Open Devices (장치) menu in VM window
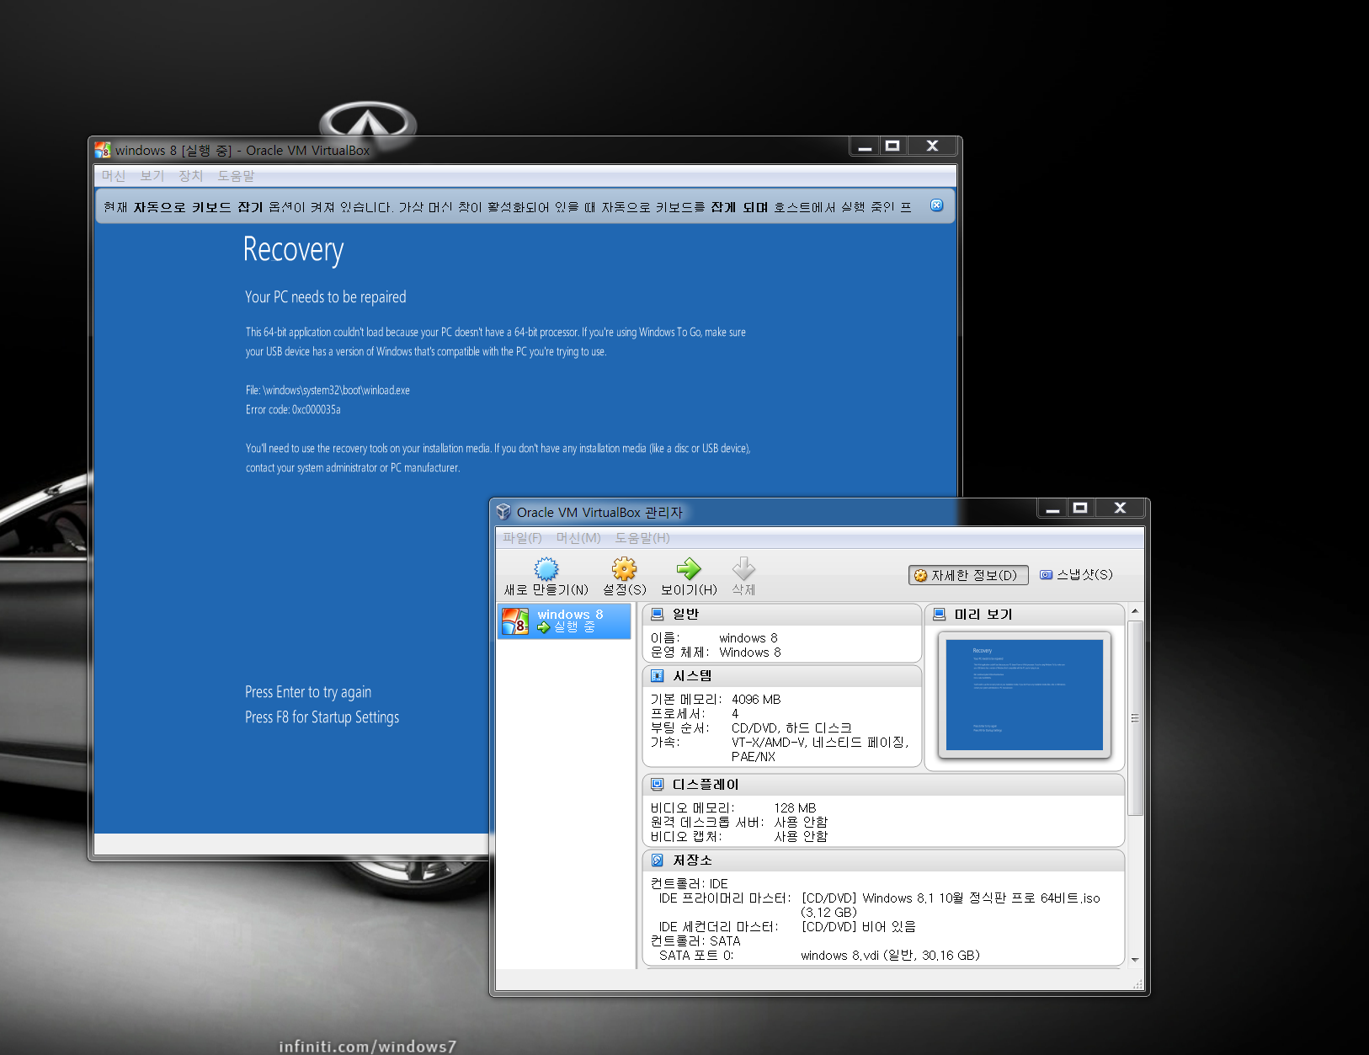The image size is (1369, 1055). 191,176
